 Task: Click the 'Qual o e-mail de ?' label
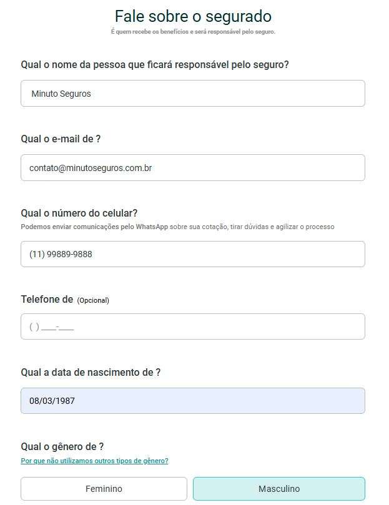(61, 139)
